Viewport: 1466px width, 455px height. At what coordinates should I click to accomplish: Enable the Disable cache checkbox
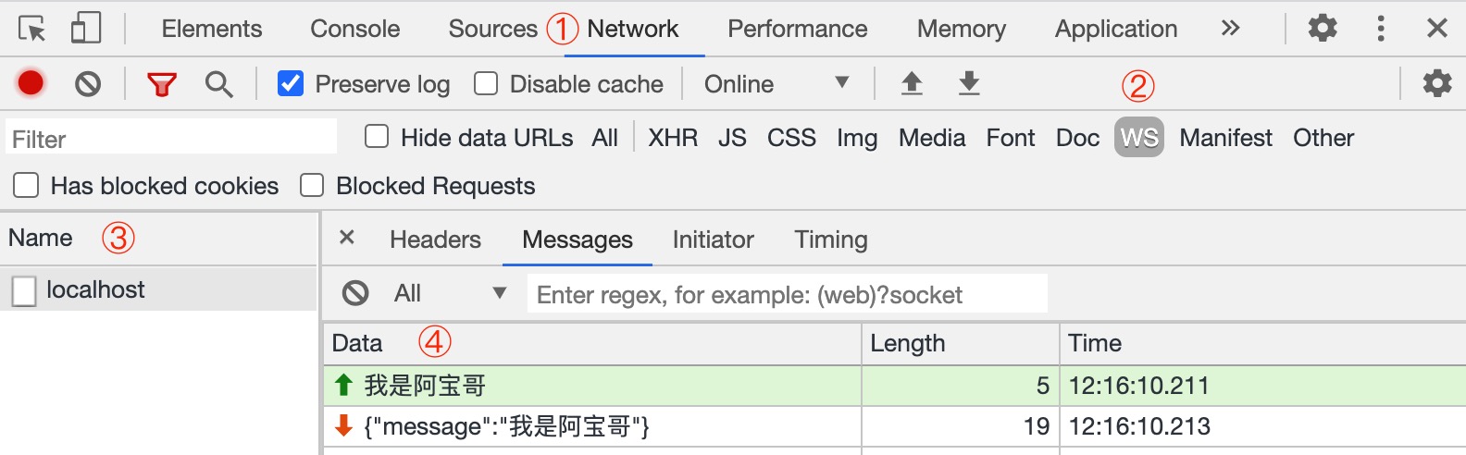tap(486, 83)
